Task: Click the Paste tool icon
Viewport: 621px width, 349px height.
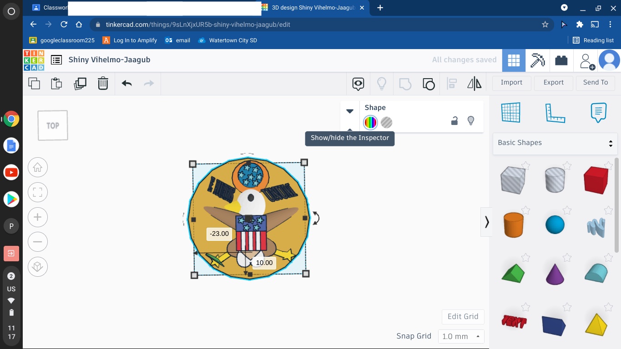Action: [56, 84]
